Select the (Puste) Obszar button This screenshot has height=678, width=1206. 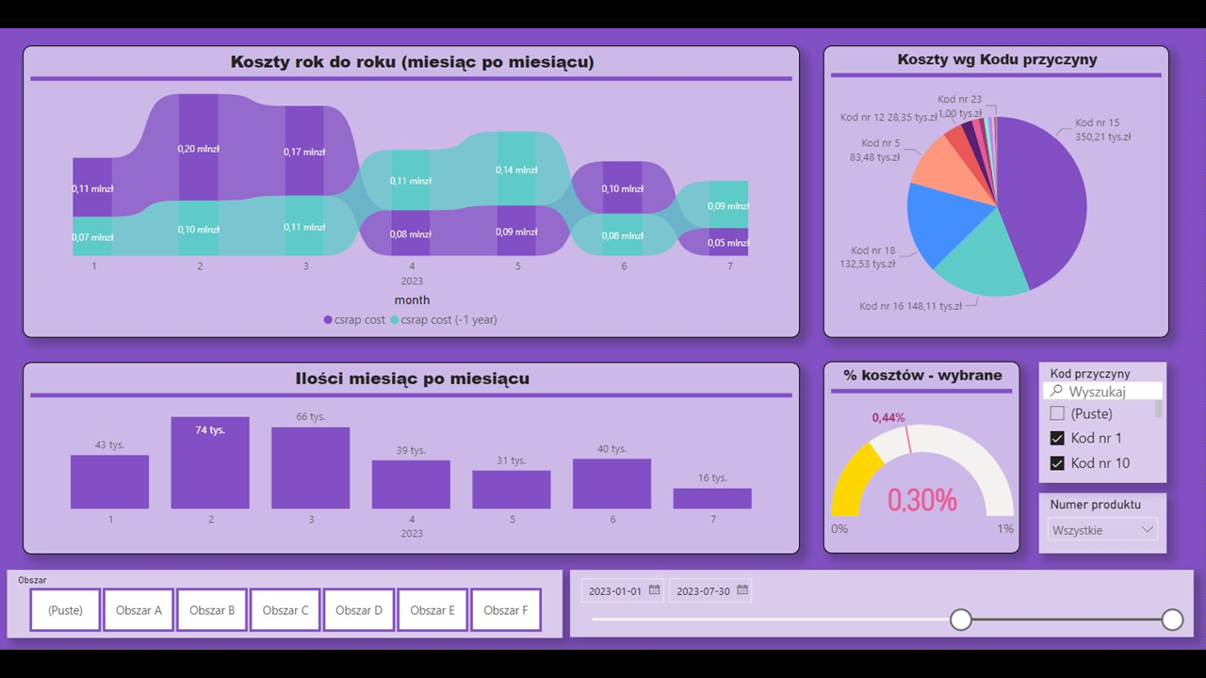tap(65, 610)
